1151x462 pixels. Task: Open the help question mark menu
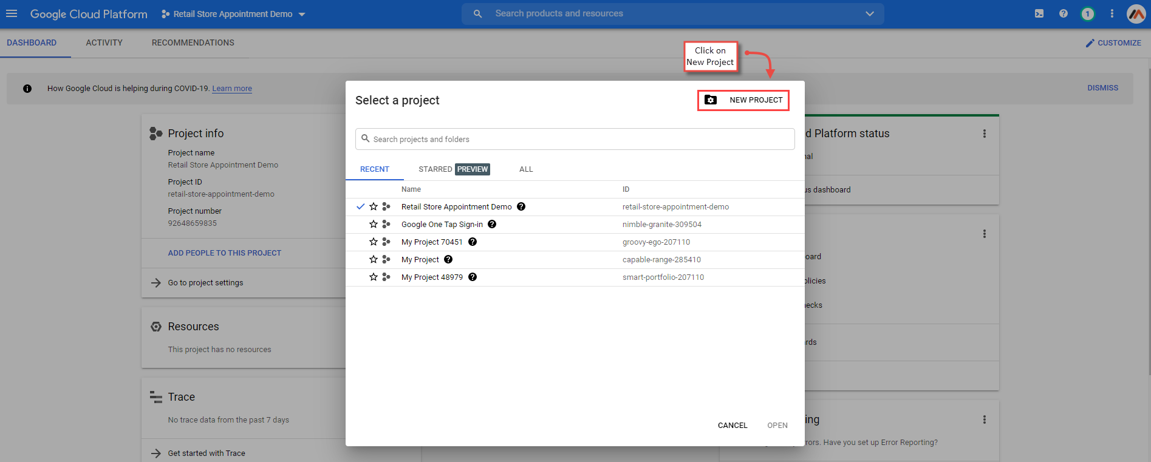pos(1064,13)
